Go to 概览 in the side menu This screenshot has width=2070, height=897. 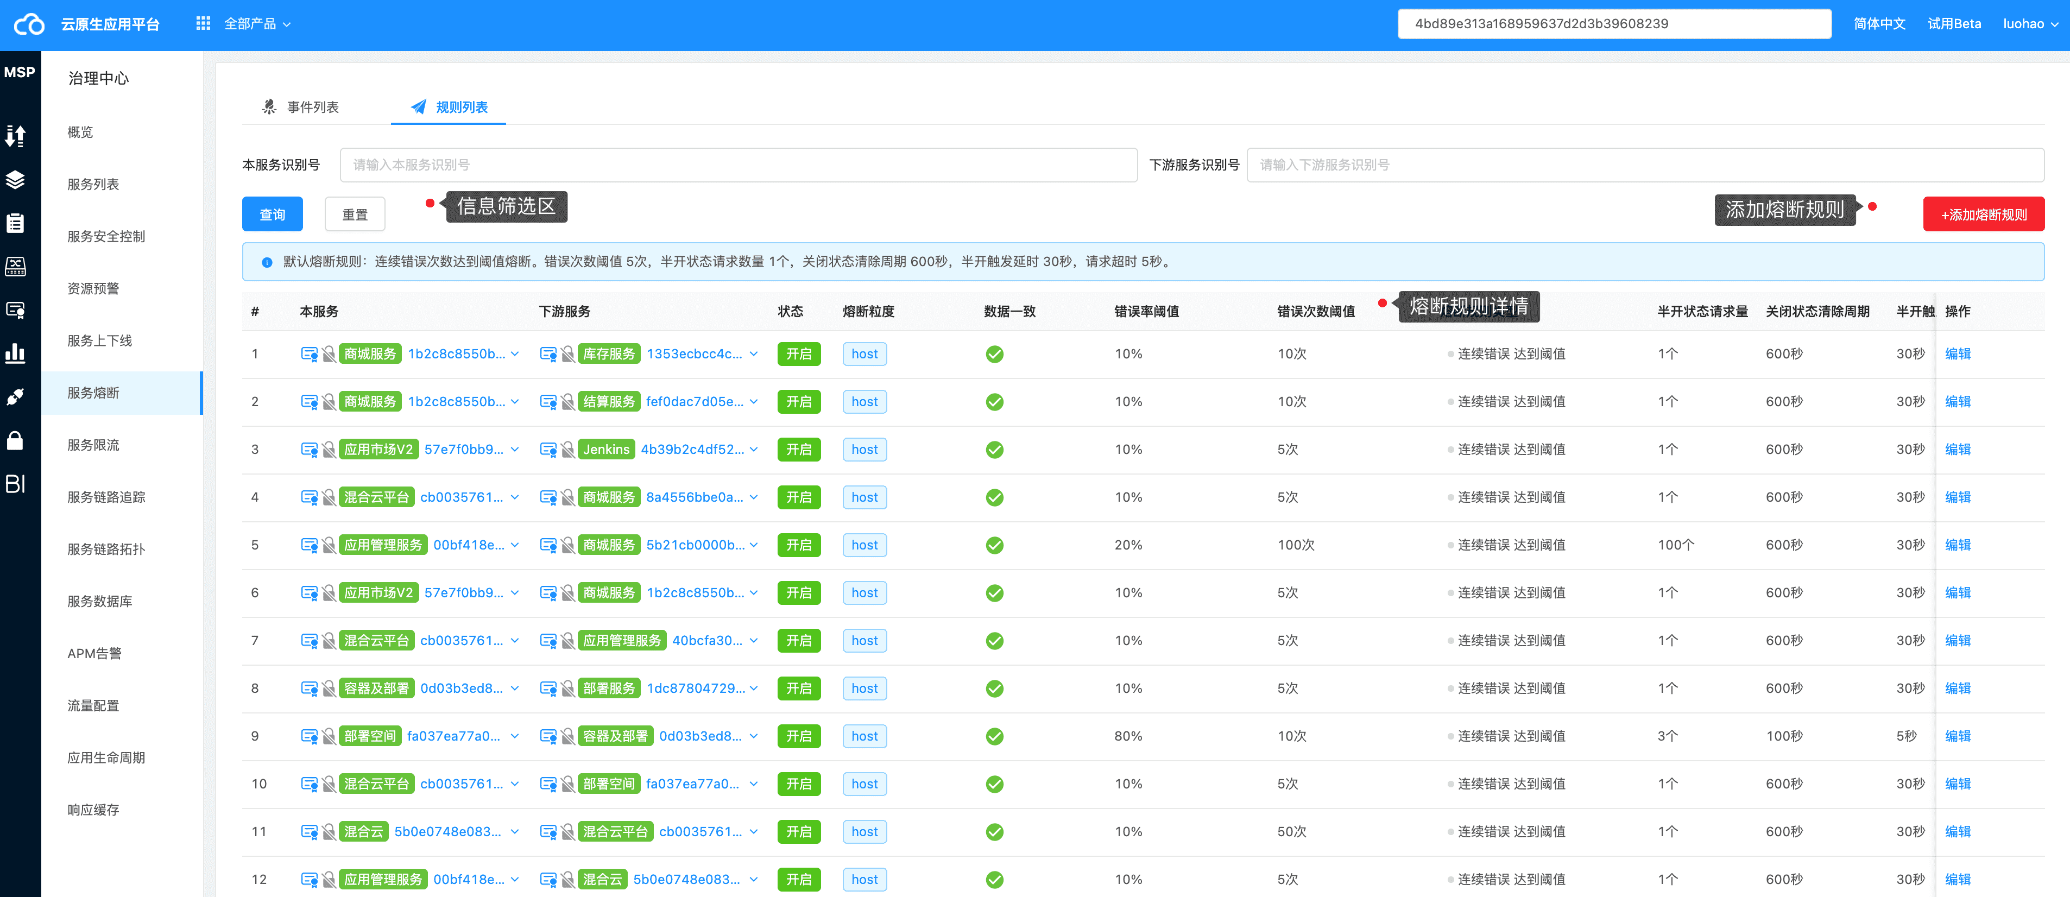tap(80, 132)
